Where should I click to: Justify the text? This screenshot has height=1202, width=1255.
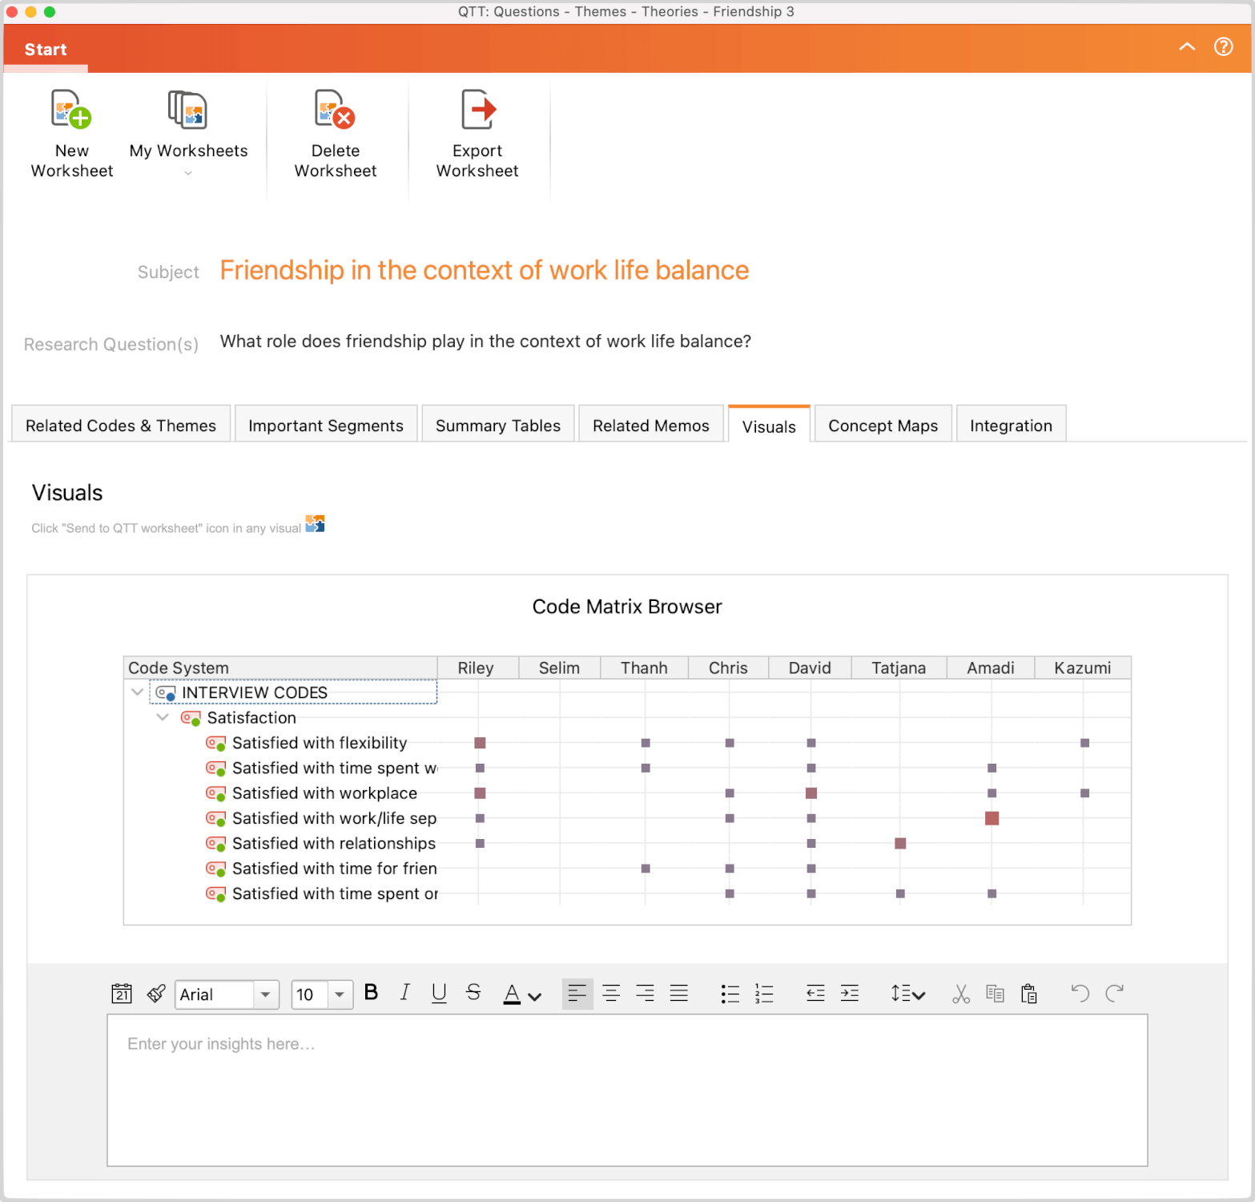pos(679,994)
